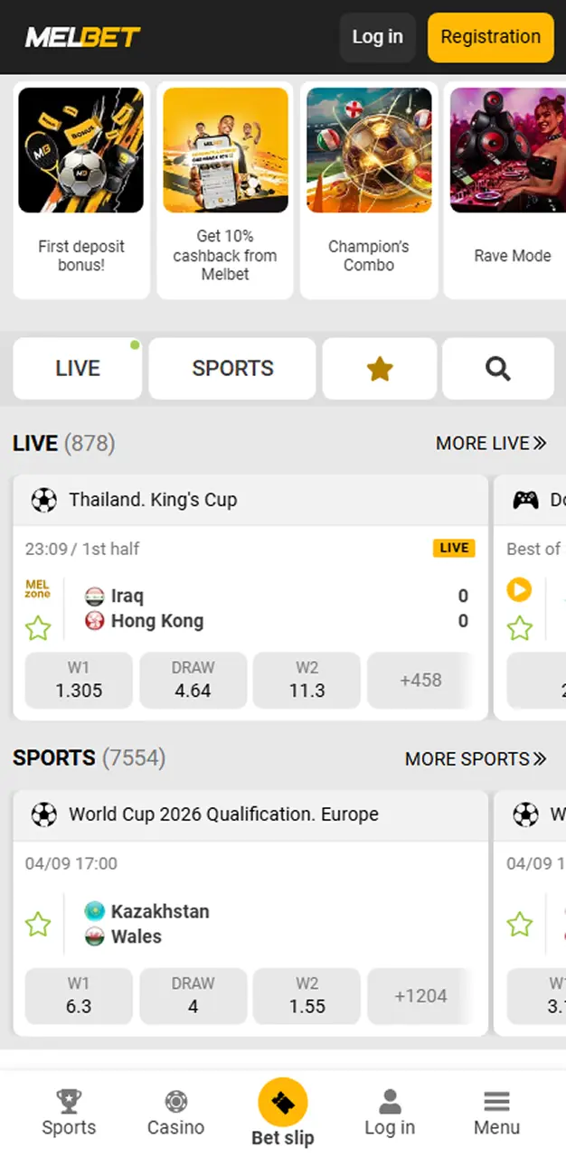Click the Melbet logo
The width and height of the screenshot is (566, 1157).
click(x=83, y=37)
